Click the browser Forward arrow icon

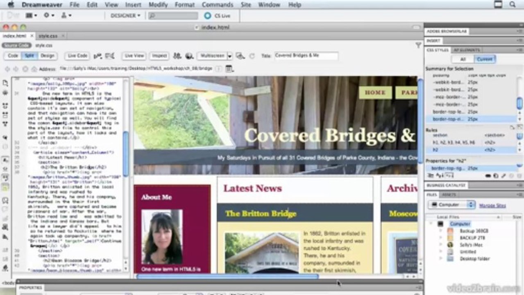[x=16, y=69]
